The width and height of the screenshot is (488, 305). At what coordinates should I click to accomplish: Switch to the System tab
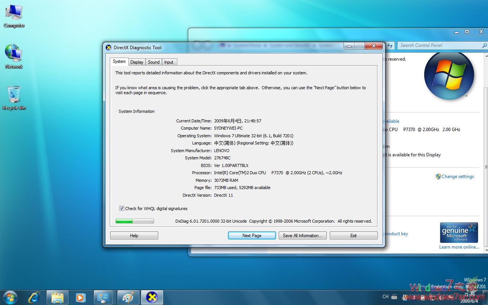pyautogui.click(x=119, y=61)
